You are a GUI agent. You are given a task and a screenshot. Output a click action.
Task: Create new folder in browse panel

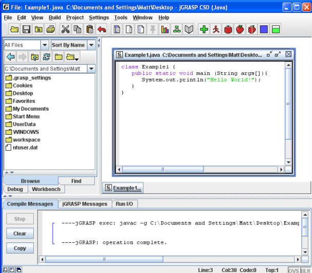coord(58,57)
